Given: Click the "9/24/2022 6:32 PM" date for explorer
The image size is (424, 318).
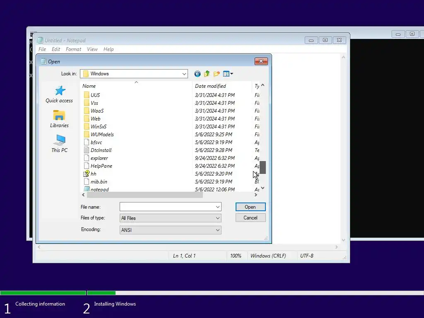Looking at the screenshot, I should [215, 158].
